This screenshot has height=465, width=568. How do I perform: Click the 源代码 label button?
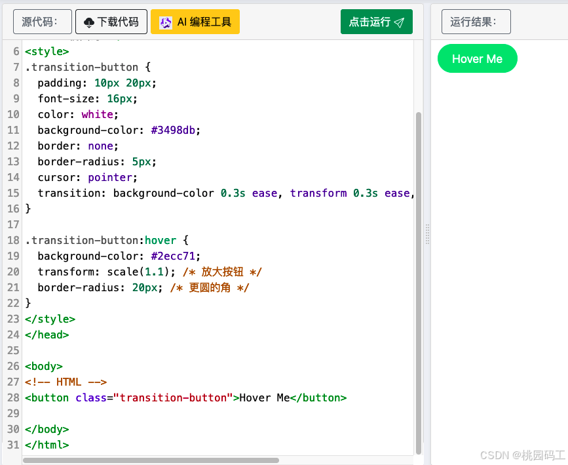tap(43, 22)
